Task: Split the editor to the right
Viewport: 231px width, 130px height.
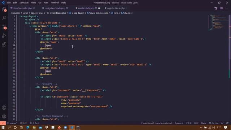Action: 221,8
